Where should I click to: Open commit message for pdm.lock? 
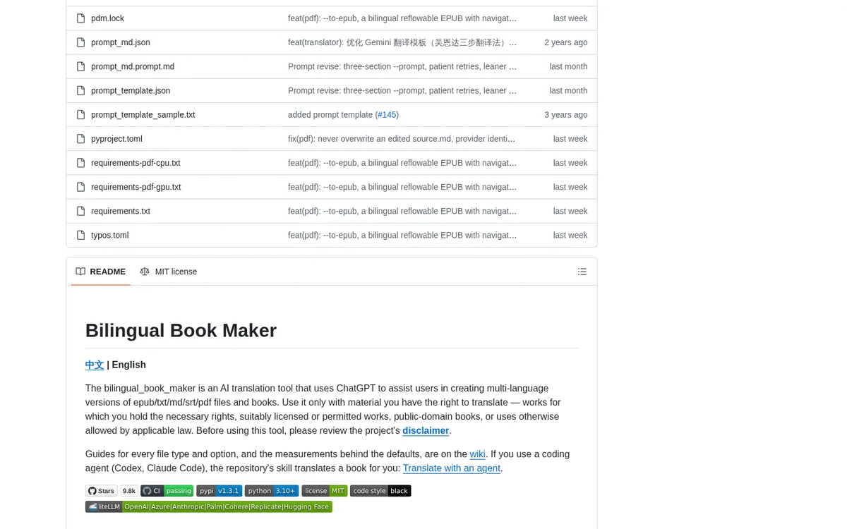(402, 18)
